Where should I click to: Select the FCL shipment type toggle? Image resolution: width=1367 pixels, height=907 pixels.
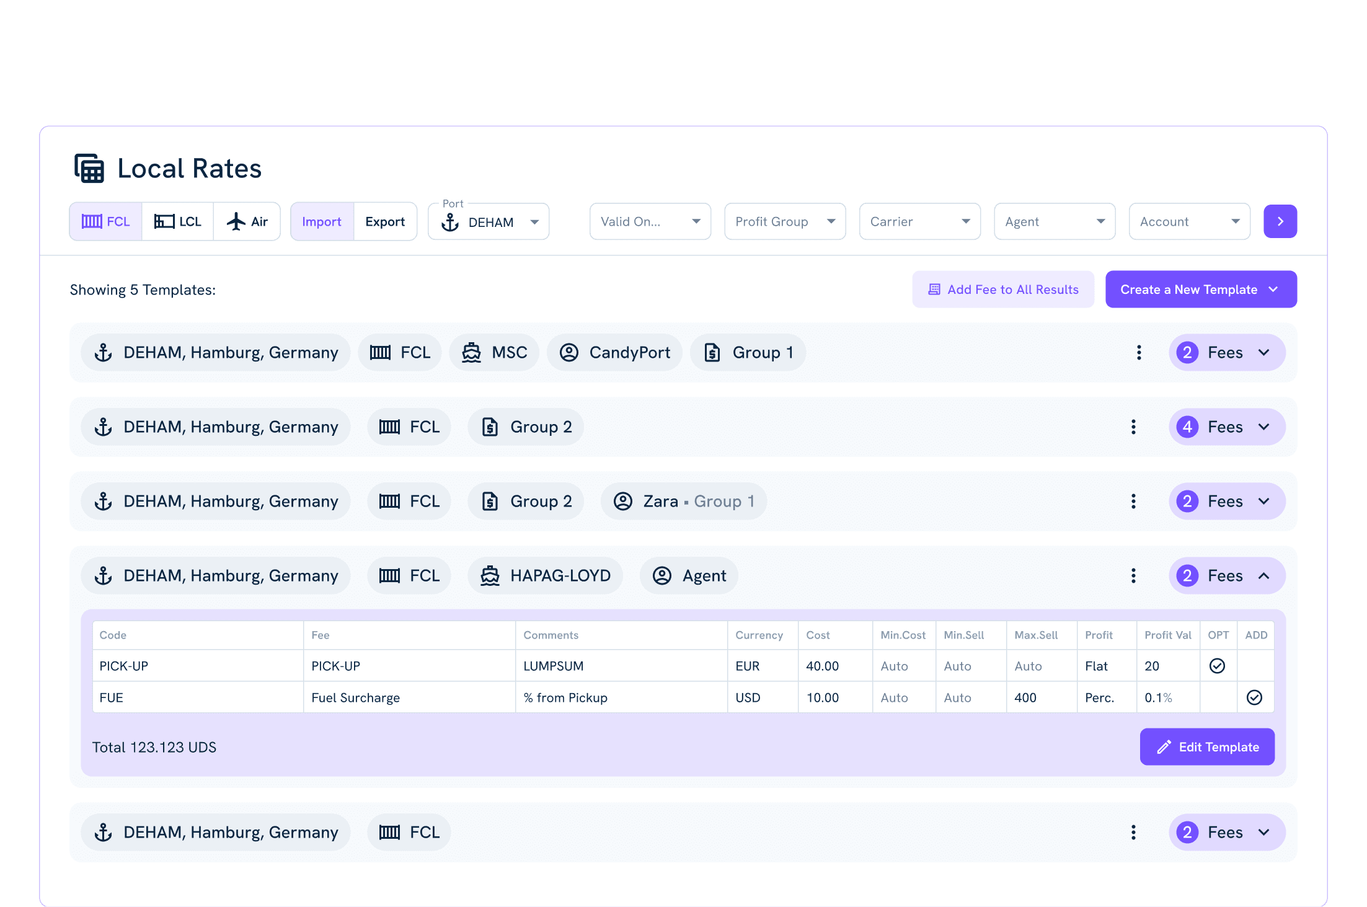[x=106, y=221]
